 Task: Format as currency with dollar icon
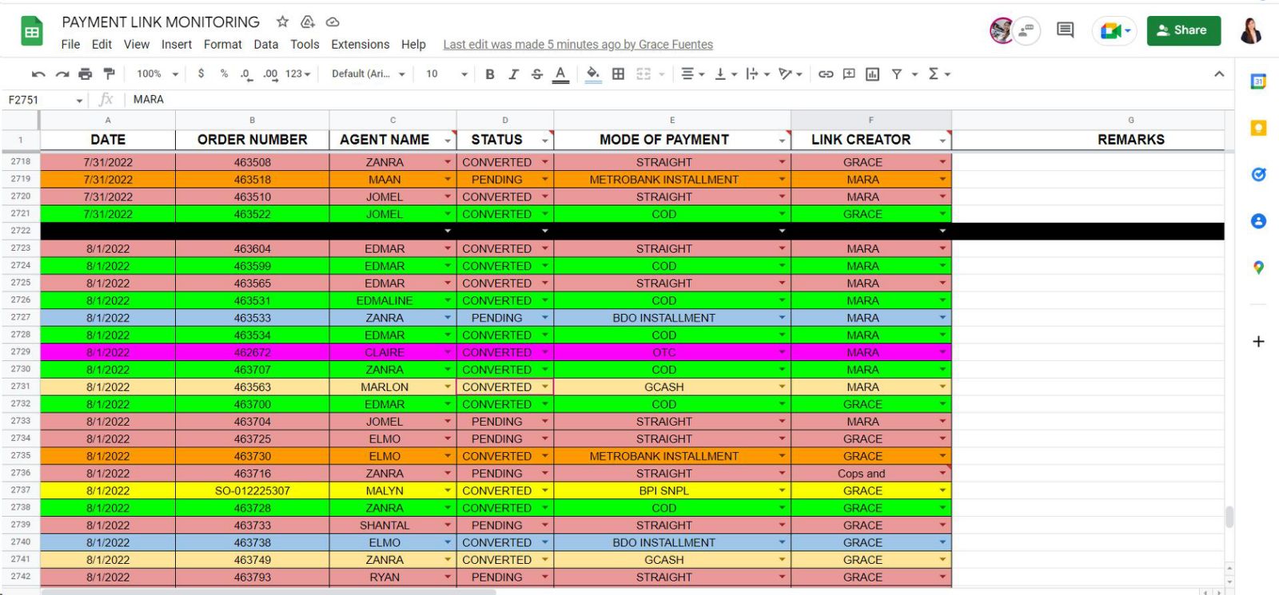(x=201, y=73)
